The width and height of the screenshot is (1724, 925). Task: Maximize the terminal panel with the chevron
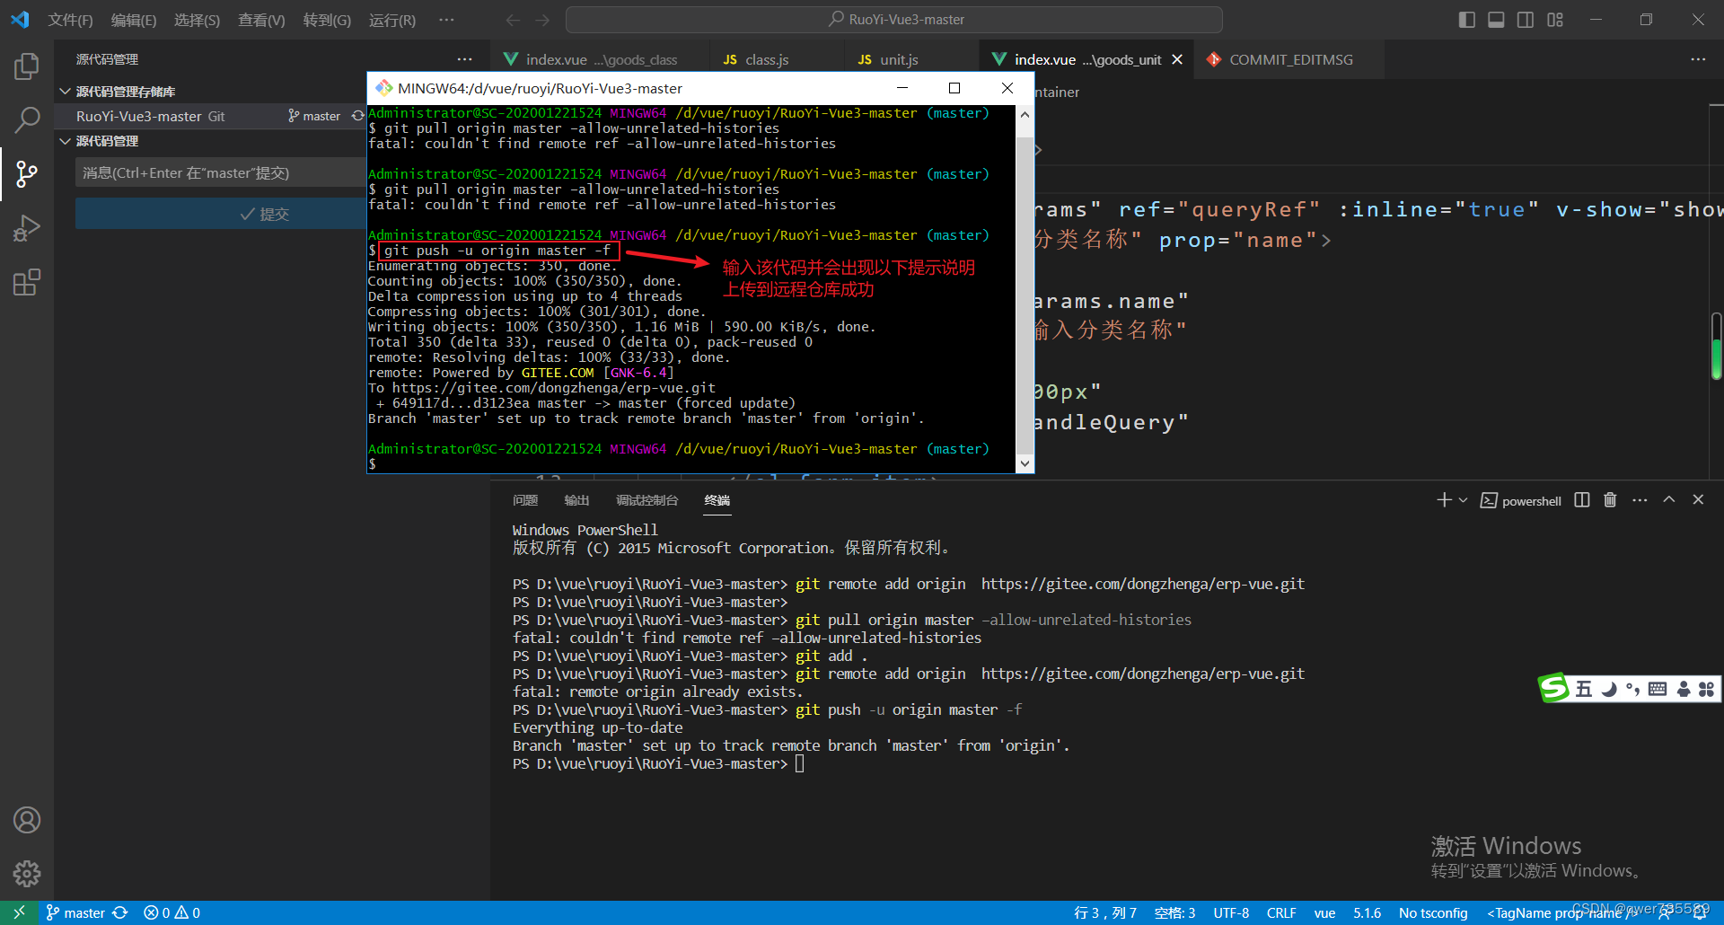pos(1669,500)
